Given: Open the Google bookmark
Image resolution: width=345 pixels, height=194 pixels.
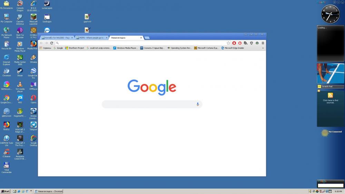Looking at the screenshot, I should click(x=58, y=48).
